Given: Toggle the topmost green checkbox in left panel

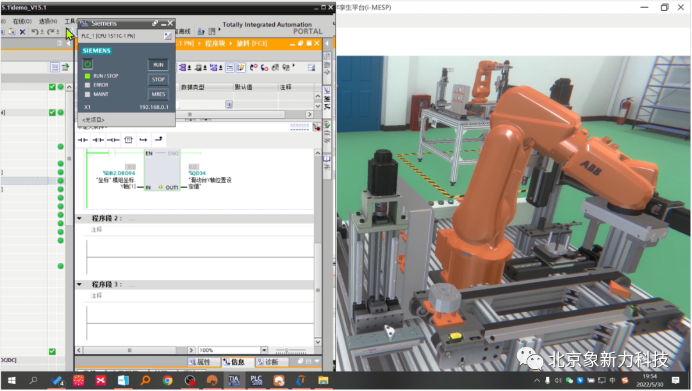Looking at the screenshot, I should point(53,87).
